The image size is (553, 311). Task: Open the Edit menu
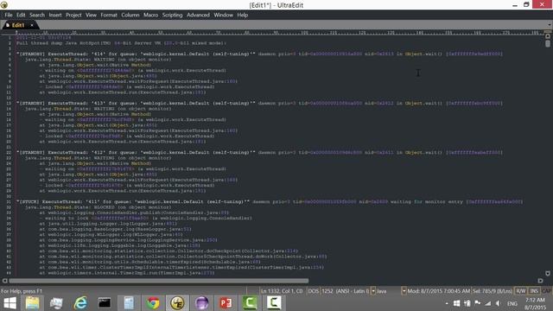21,15
